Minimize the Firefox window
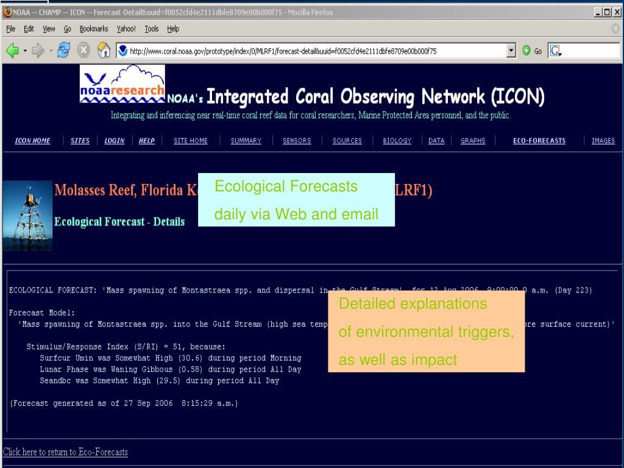Viewport: 624px width, 468px height. click(598, 12)
